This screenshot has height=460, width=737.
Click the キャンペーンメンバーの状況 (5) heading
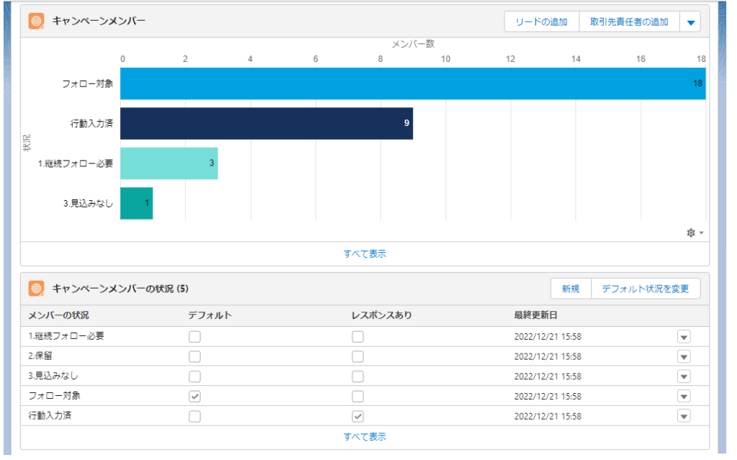coord(120,289)
